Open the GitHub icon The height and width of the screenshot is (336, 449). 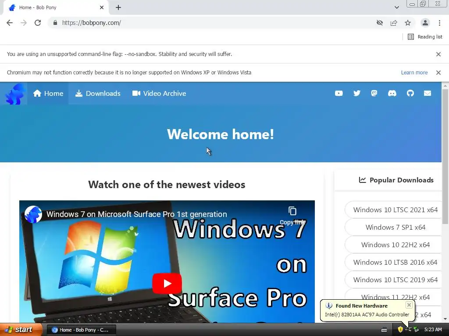click(x=410, y=94)
